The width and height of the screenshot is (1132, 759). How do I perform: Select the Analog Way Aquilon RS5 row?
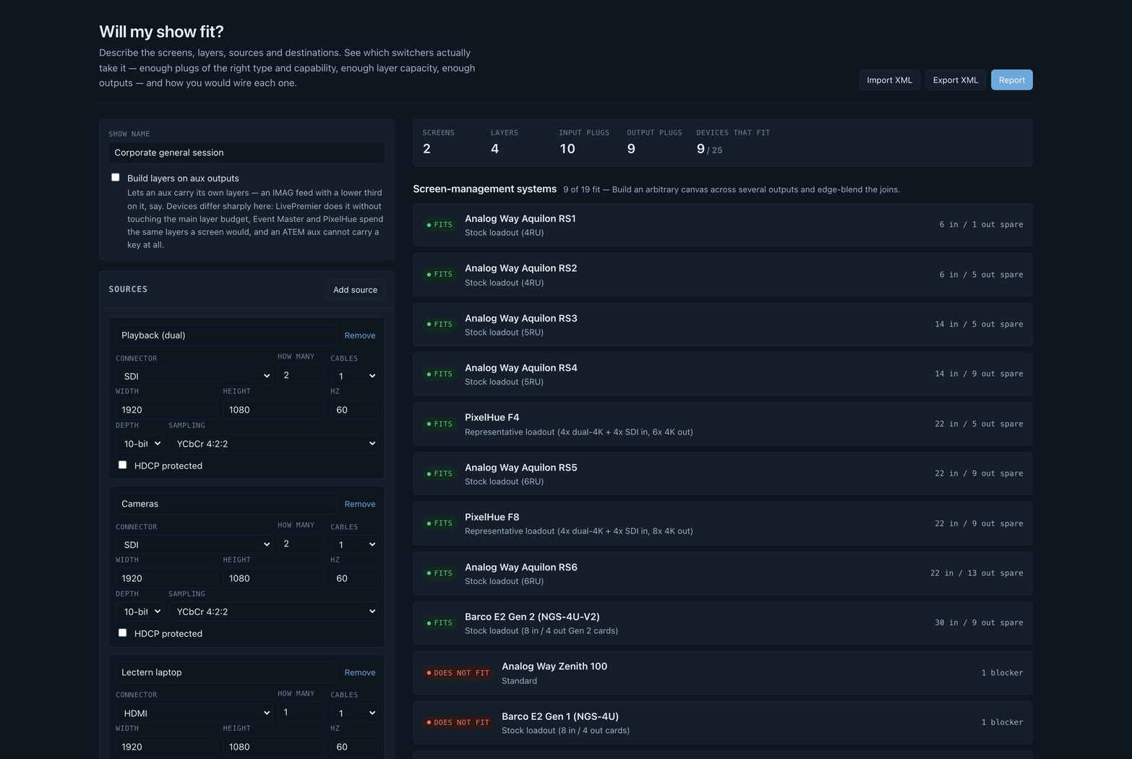[723, 473]
